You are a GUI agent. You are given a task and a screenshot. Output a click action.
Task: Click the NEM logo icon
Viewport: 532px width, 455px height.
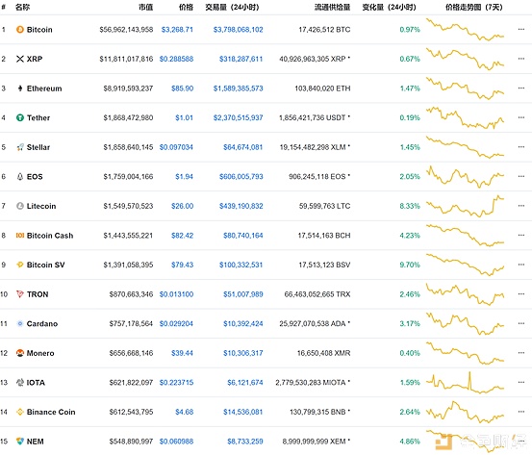click(20, 442)
